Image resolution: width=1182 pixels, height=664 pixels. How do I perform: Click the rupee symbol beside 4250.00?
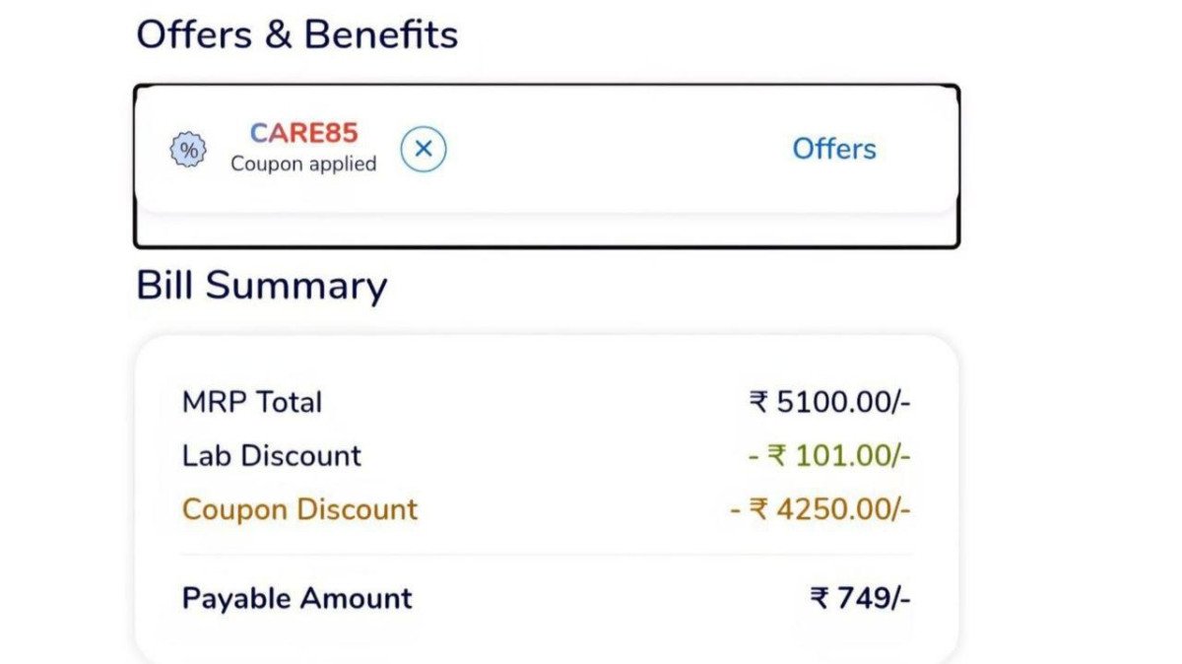(758, 509)
